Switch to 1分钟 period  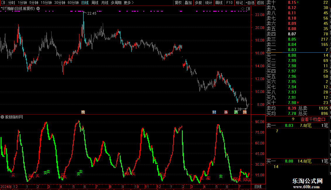tap(22, 3)
